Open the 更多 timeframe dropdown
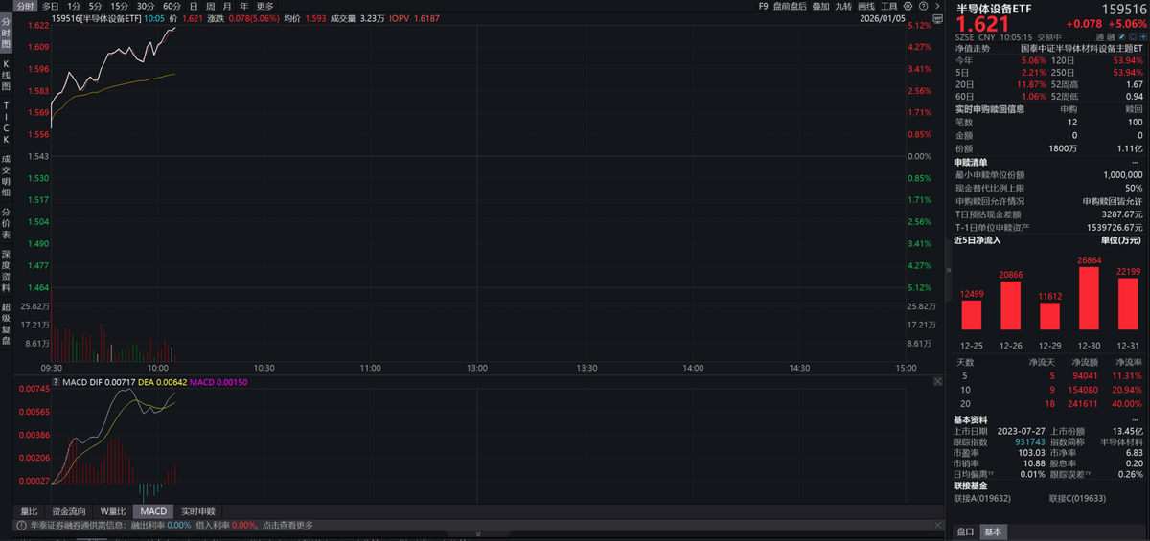The image size is (1150, 541). click(264, 6)
